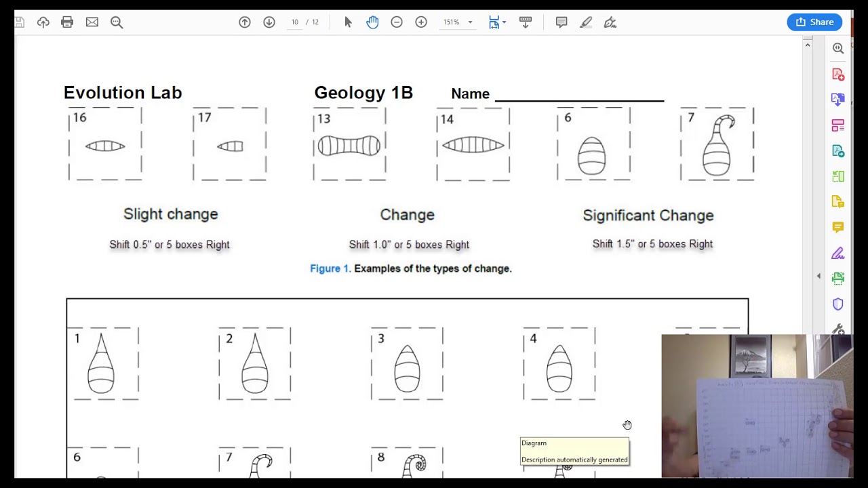Viewport: 868px width, 488px height.
Task: Print the PDF document
Action: tap(67, 22)
